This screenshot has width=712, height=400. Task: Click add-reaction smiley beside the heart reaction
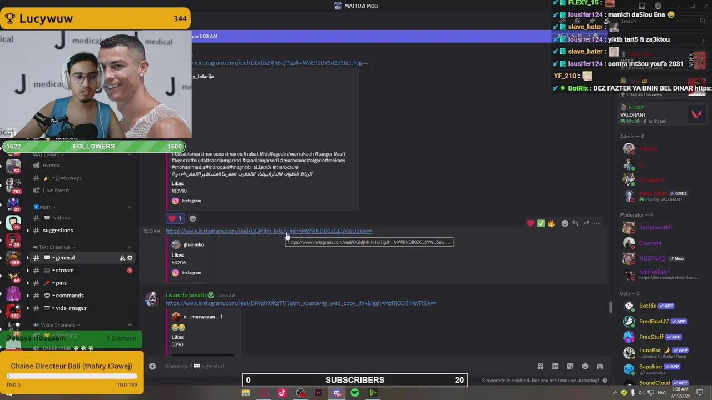click(192, 218)
